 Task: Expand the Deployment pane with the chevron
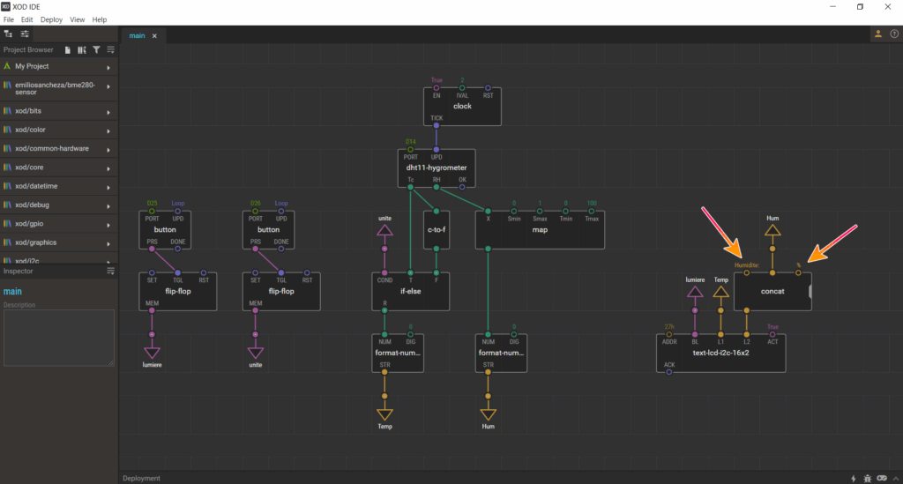pos(896,478)
